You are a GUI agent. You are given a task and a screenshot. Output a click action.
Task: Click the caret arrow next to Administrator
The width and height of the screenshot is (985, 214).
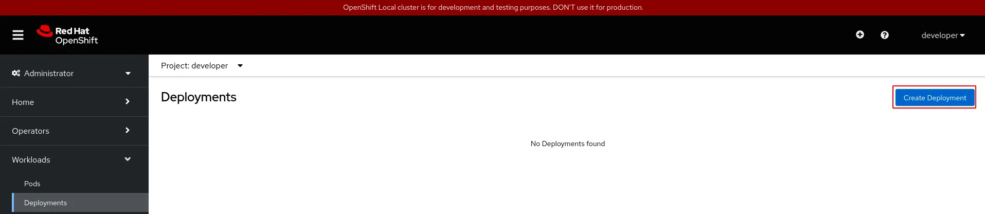coord(128,73)
